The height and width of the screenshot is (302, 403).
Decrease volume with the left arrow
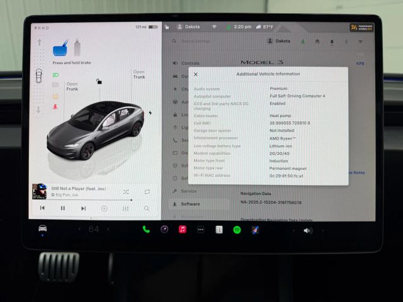coord(294,231)
